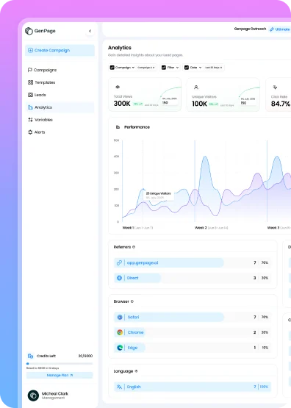This screenshot has width=291, height=408.
Task: Click the Manage Plan button
Action: pos(60,375)
